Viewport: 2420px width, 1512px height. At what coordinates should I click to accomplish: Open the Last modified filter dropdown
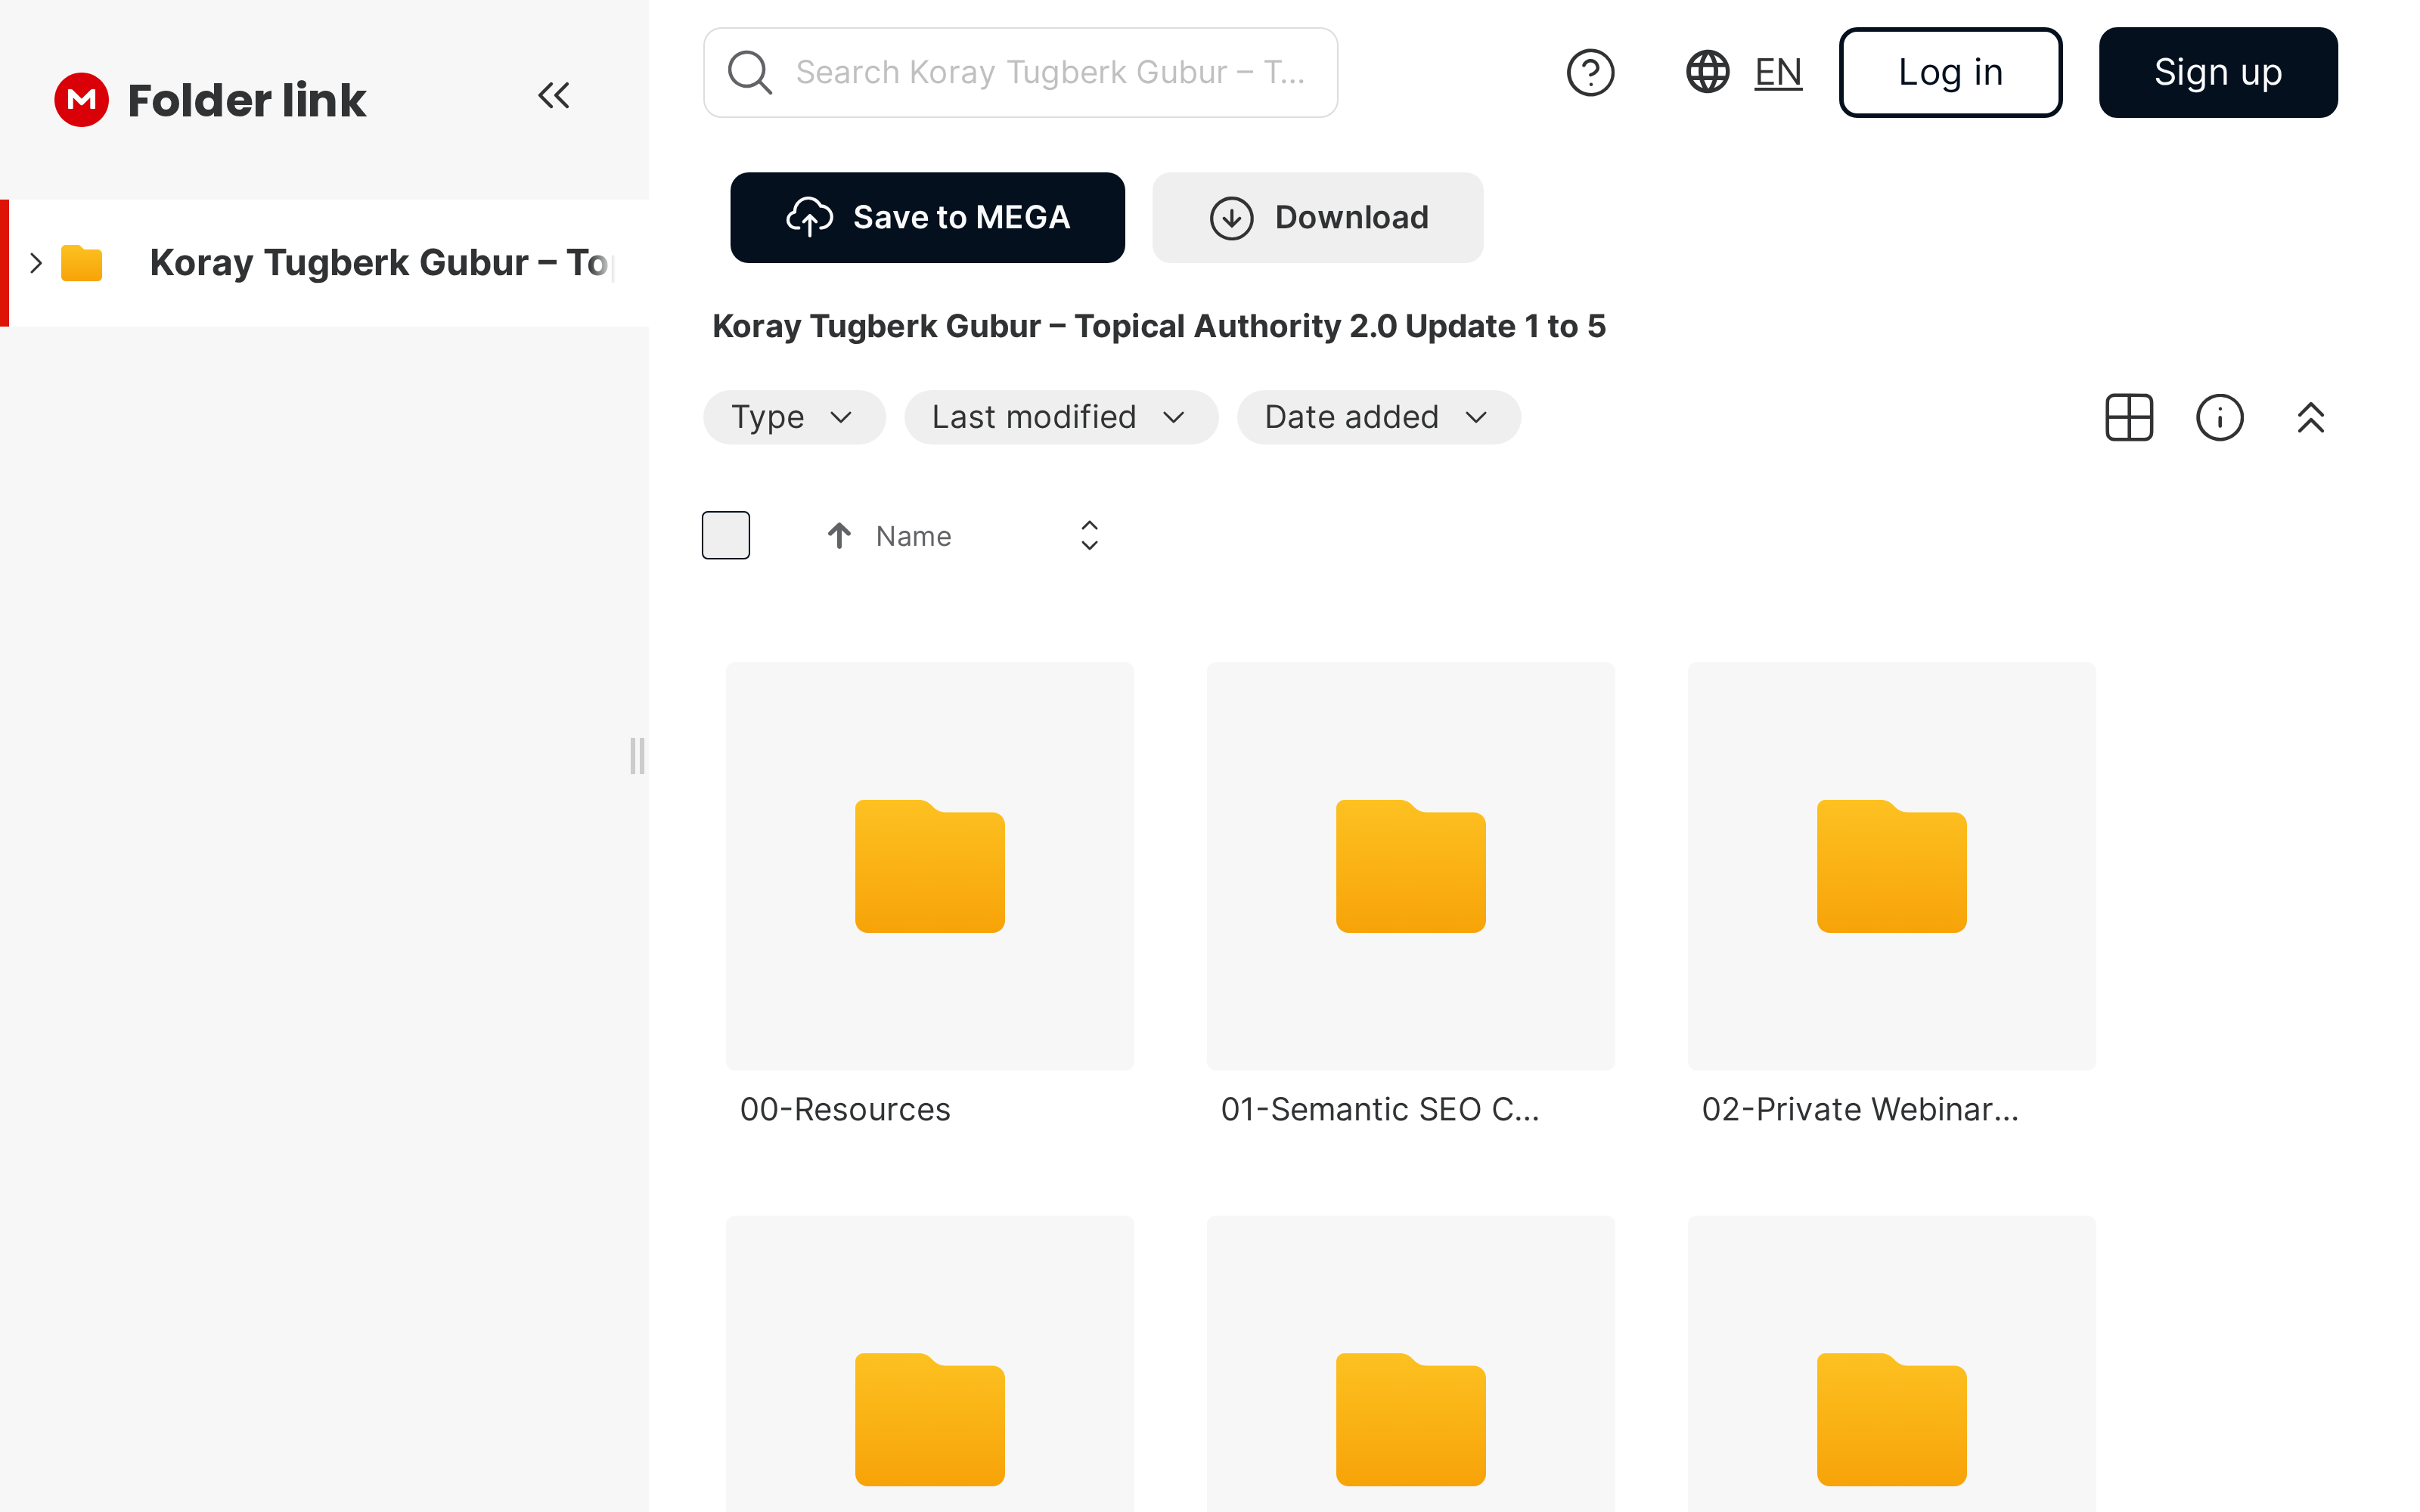point(1061,417)
